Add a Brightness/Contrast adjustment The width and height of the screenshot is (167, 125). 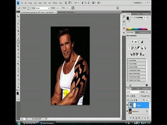point(133,42)
